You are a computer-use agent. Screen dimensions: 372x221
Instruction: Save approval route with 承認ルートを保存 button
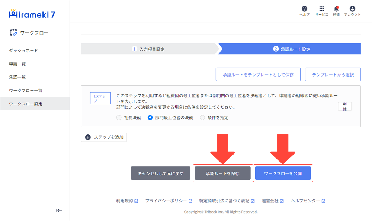[222, 173]
